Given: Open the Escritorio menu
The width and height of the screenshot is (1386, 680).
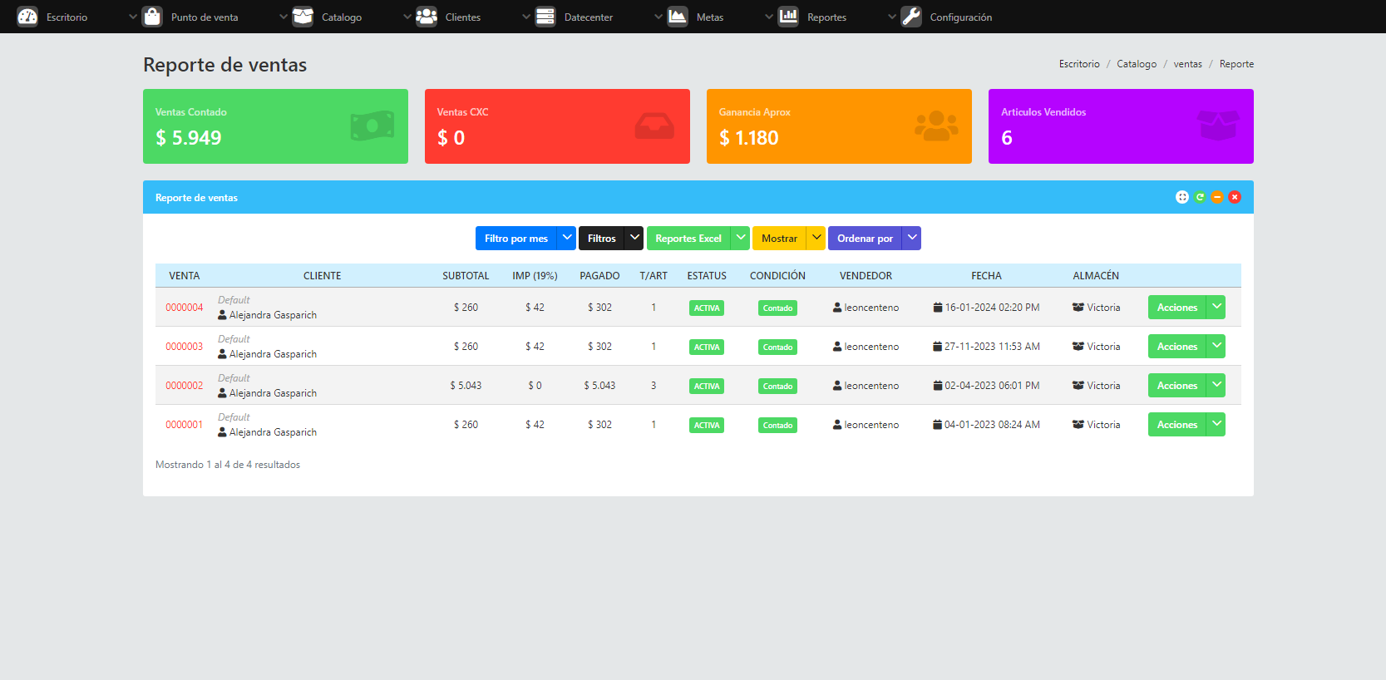Looking at the screenshot, I should coord(67,17).
